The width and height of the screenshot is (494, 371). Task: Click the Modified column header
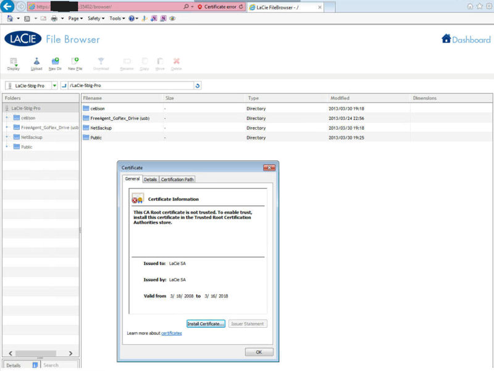(369, 98)
